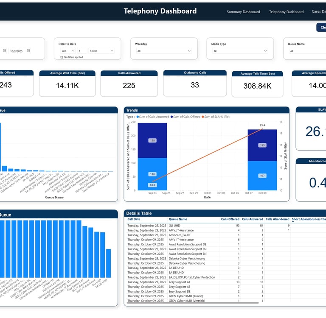Select the Sep 23 Calls Offered bar segment
The image size is (326, 318).
tap(152, 140)
